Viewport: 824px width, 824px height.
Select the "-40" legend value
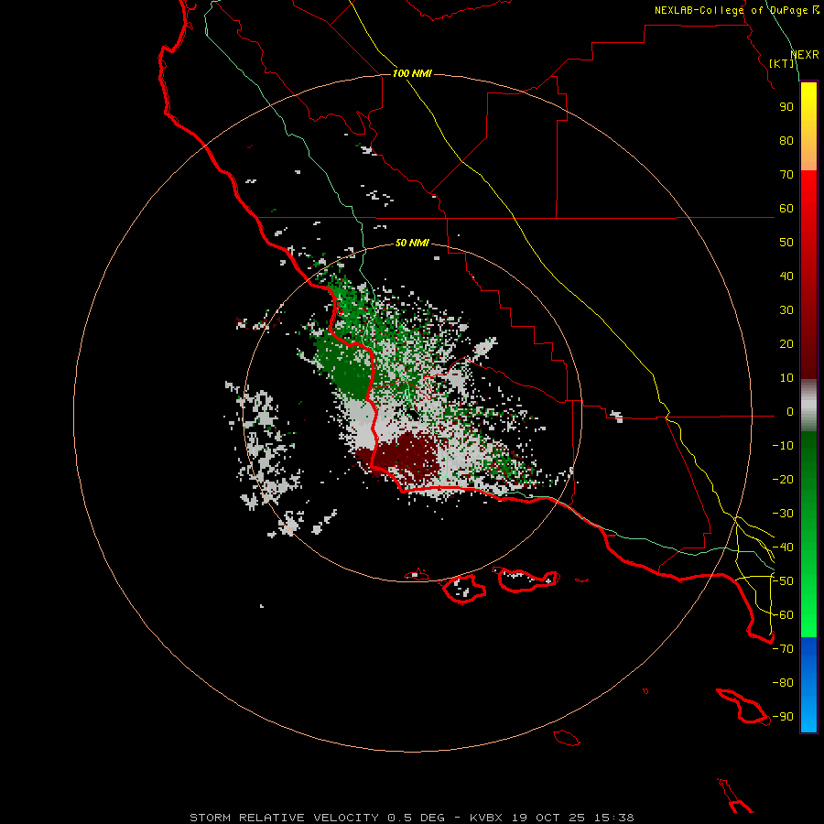(783, 548)
